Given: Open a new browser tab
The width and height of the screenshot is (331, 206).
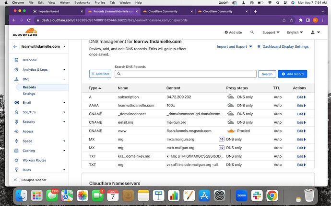Looking at the screenshot, I should pyautogui.click(x=255, y=11).
